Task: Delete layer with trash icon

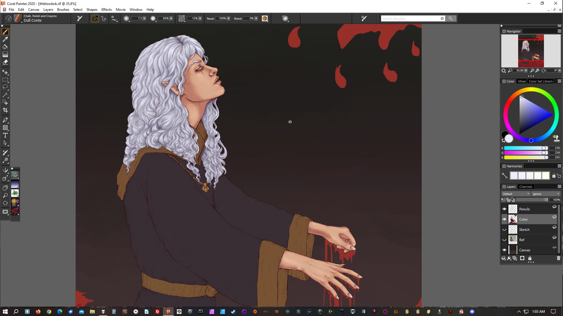Action: 558,258
